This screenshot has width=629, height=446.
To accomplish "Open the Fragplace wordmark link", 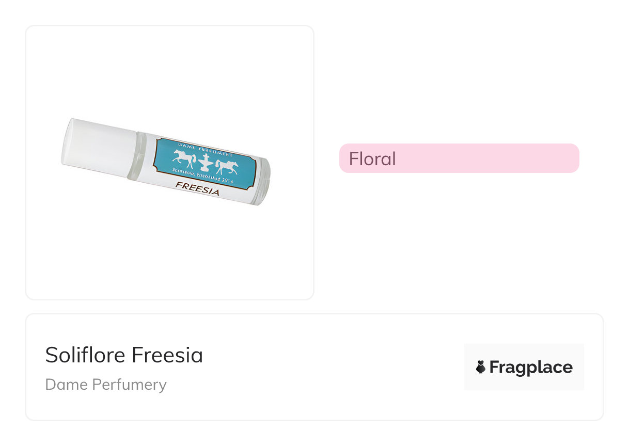I will (x=531, y=367).
